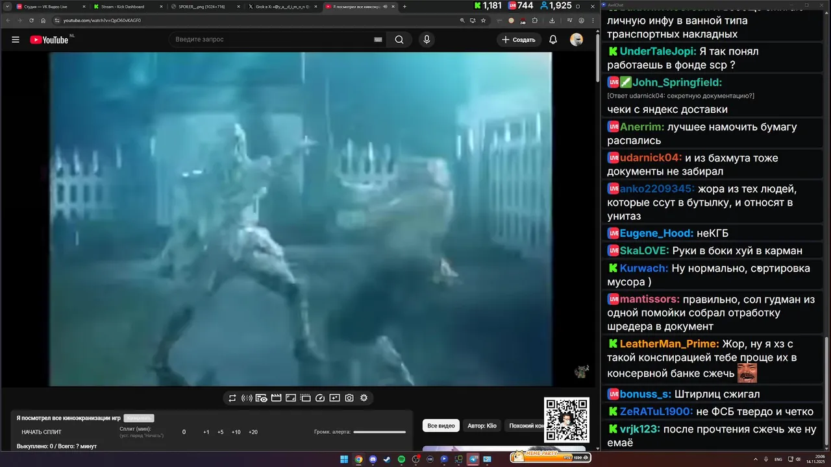The height and width of the screenshot is (467, 831).
Task: Open YouTube notifications bell
Action: click(553, 40)
